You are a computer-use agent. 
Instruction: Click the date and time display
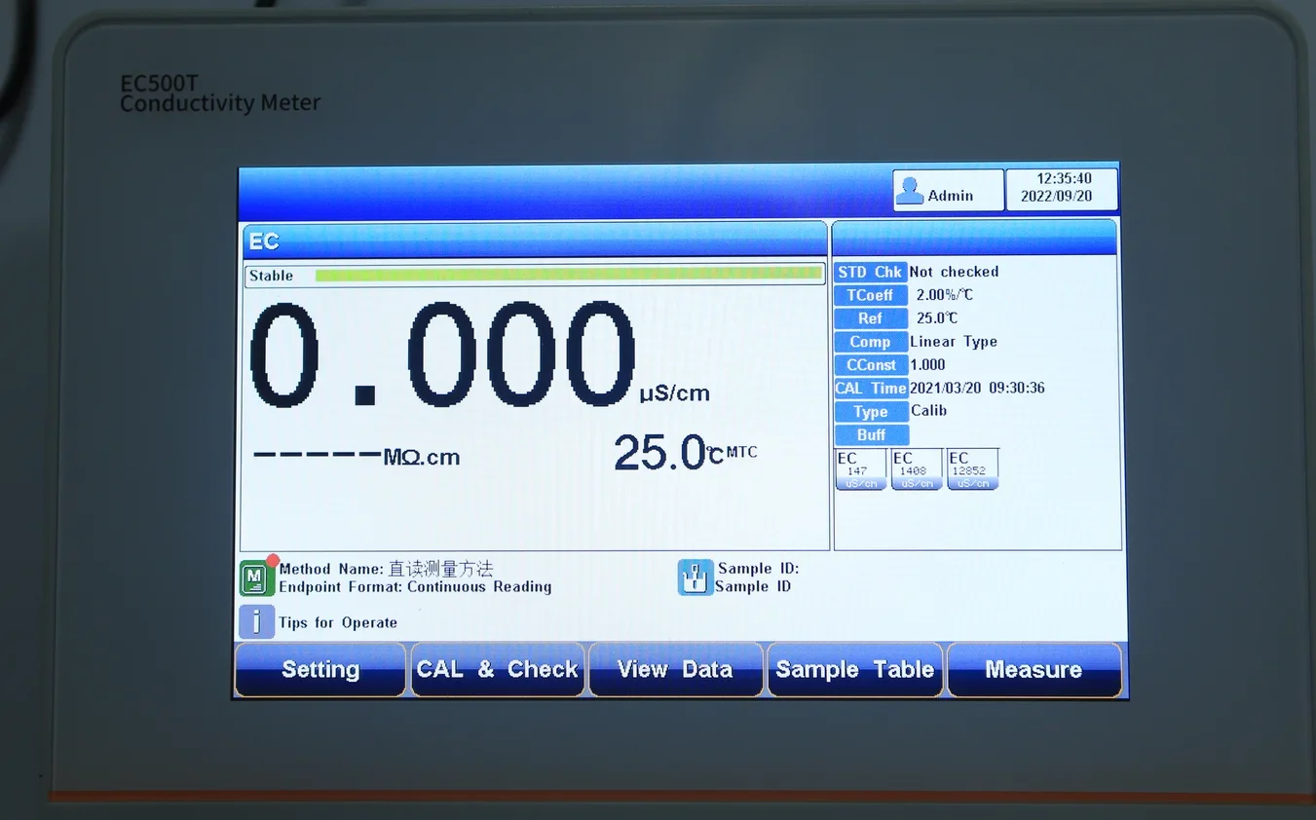[1062, 188]
